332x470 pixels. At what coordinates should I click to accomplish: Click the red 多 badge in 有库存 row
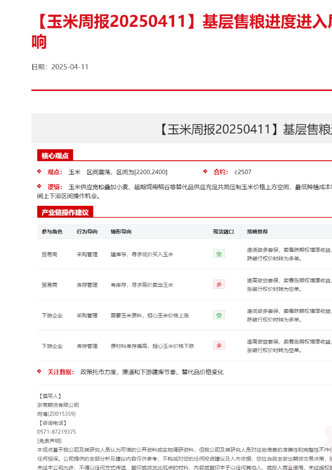219,285
